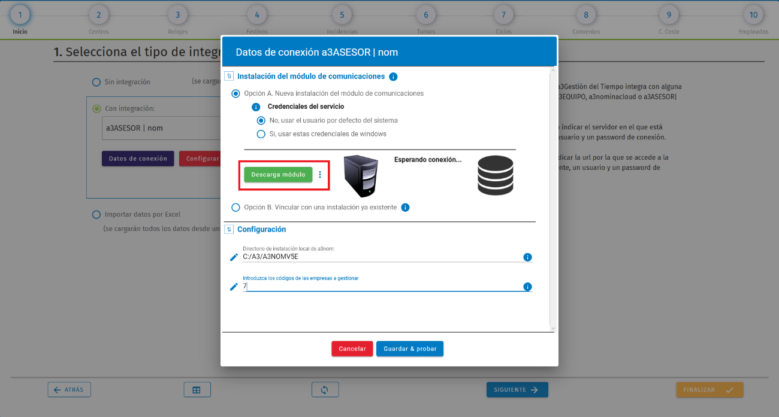Click the server computer icon
This screenshot has height=417, width=779.
pyautogui.click(x=361, y=176)
